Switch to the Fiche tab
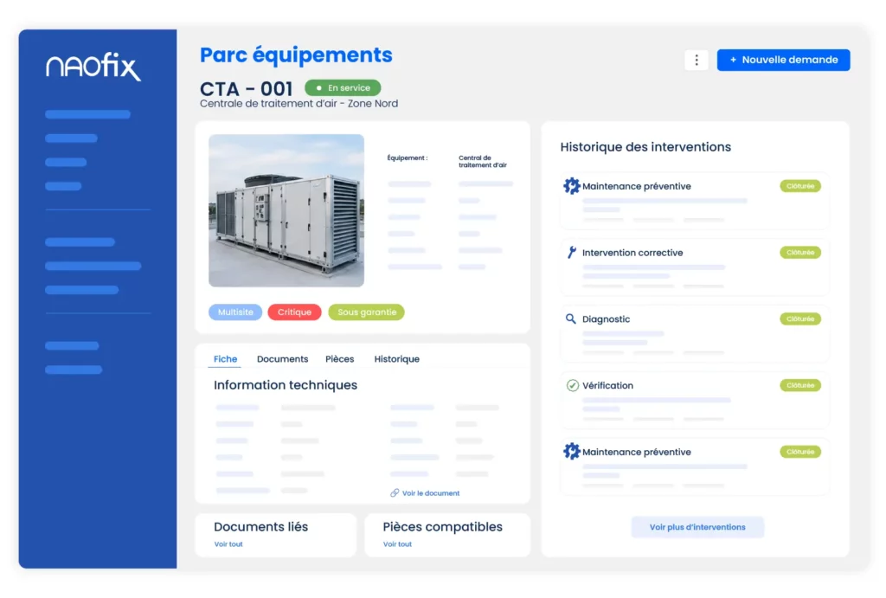This screenshot has width=886, height=598. [225, 359]
